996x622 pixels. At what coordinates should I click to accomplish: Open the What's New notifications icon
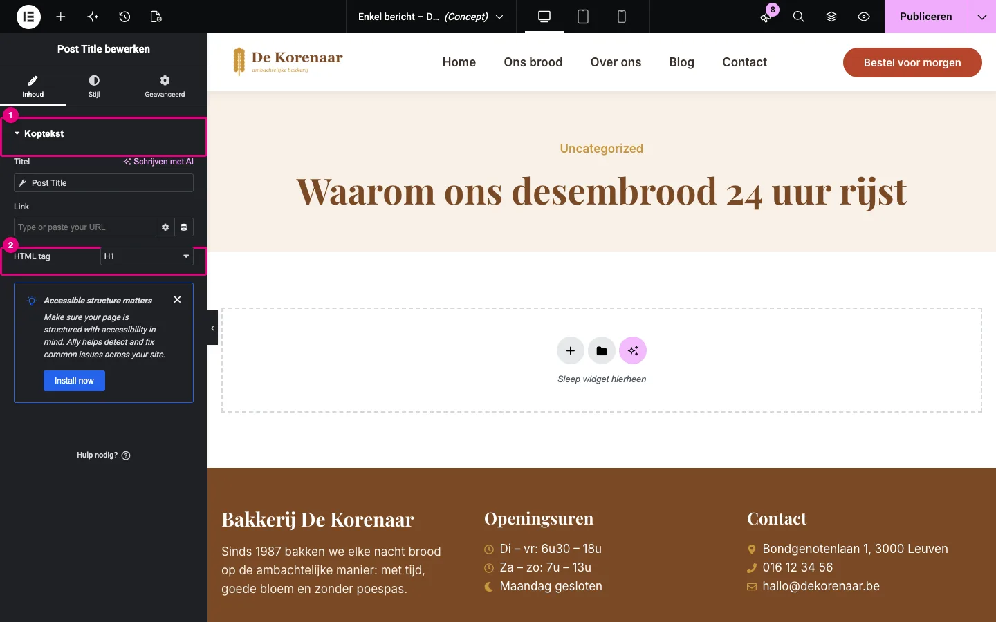(766, 17)
